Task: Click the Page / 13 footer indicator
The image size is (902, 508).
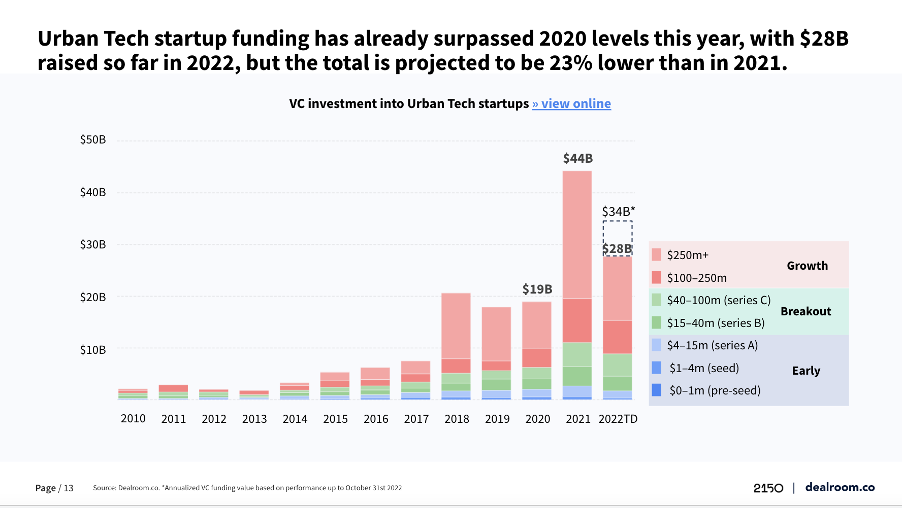Action: (x=54, y=488)
